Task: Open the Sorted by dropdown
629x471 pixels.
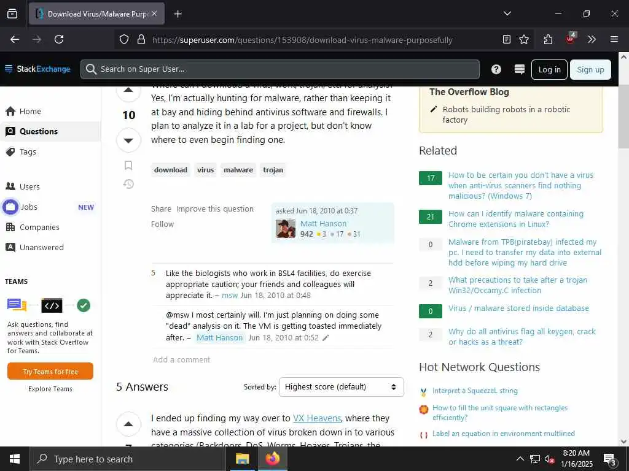Action: [342, 387]
